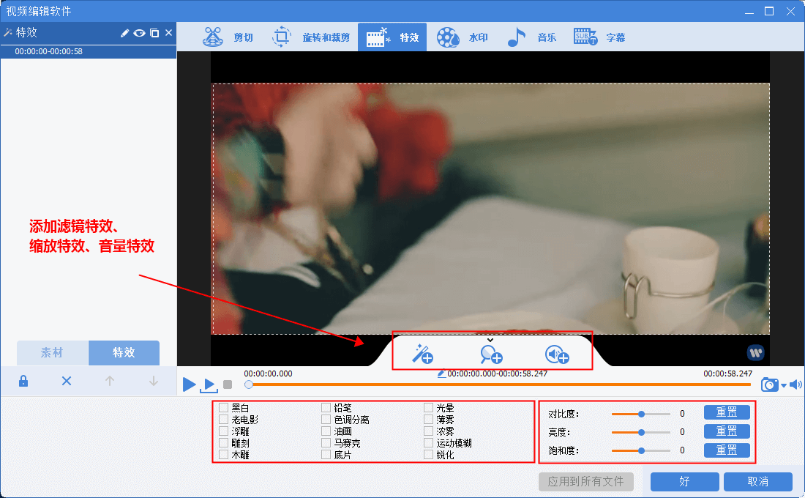Close the 特效 side panel with X
The height and width of the screenshot is (498, 805).
(168, 33)
